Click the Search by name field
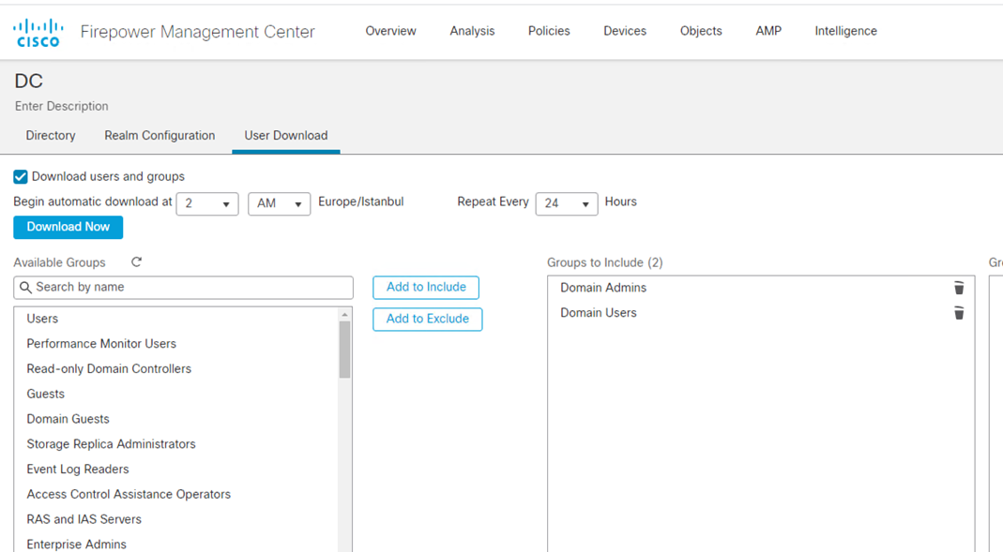Screen dimensions: 1003x552 (x=183, y=288)
